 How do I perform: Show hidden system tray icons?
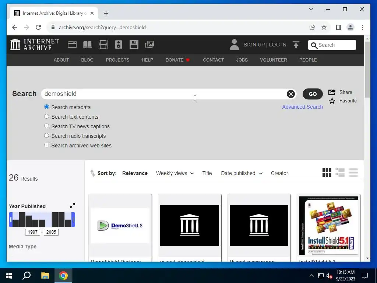[x=311, y=276]
